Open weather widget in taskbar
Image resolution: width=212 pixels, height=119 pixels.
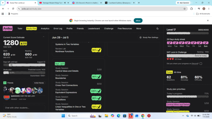pyautogui.click(x=10, y=116)
